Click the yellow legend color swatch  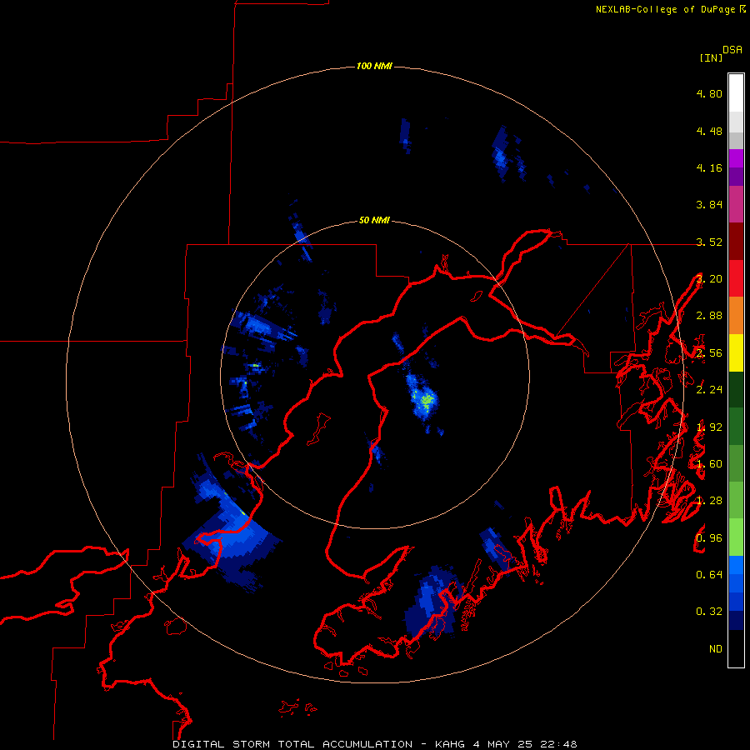736,352
